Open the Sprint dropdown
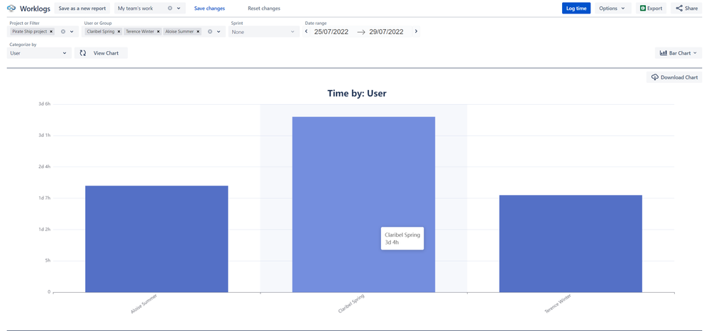709x331 pixels. point(263,32)
